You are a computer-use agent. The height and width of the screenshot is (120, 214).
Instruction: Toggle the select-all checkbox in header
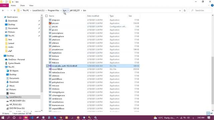click(x=46, y=16)
